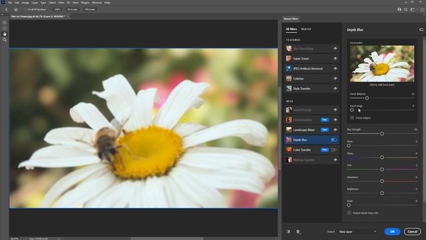Select the Hand tool in left toolbar
The height and width of the screenshot is (240, 426).
click(x=5, y=34)
